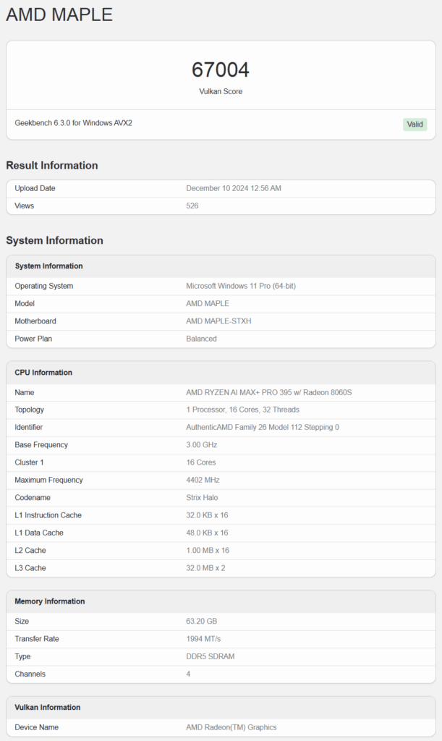The width and height of the screenshot is (442, 741).
Task: Select the Upload Date row value
Action: click(x=233, y=188)
